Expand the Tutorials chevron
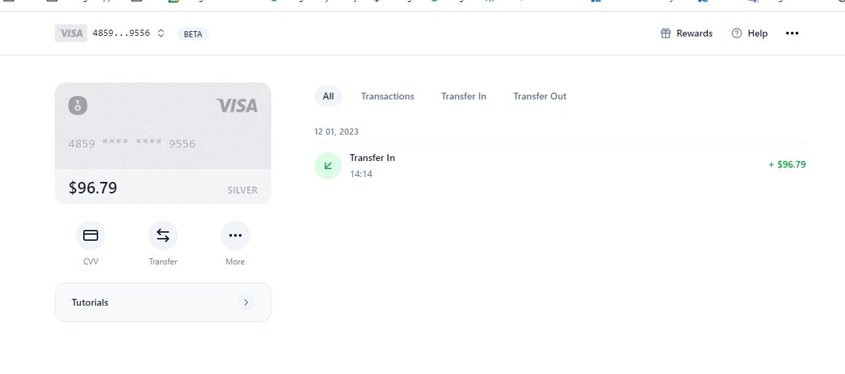 click(246, 302)
